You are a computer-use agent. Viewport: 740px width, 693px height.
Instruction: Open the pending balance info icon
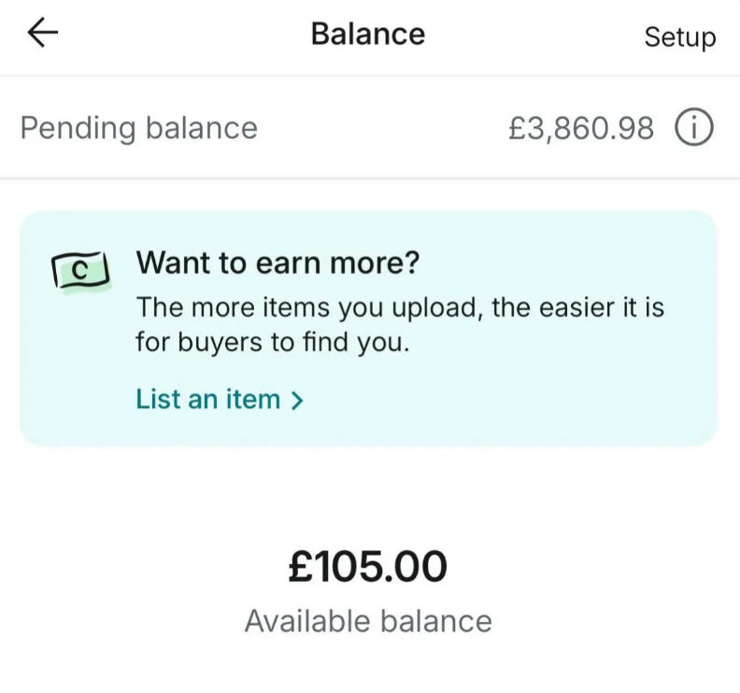pos(693,128)
